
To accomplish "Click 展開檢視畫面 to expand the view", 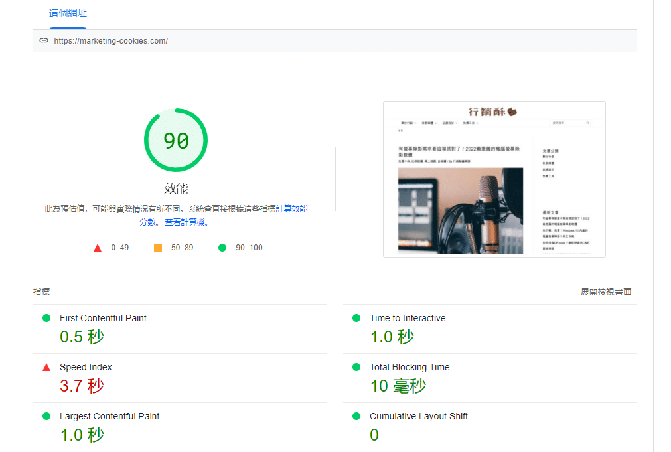I will (x=606, y=292).
